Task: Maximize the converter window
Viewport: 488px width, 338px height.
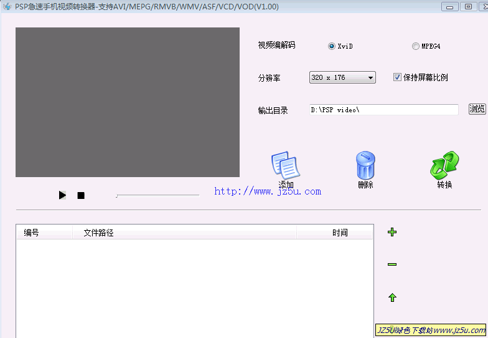Action: pyautogui.click(x=468, y=6)
